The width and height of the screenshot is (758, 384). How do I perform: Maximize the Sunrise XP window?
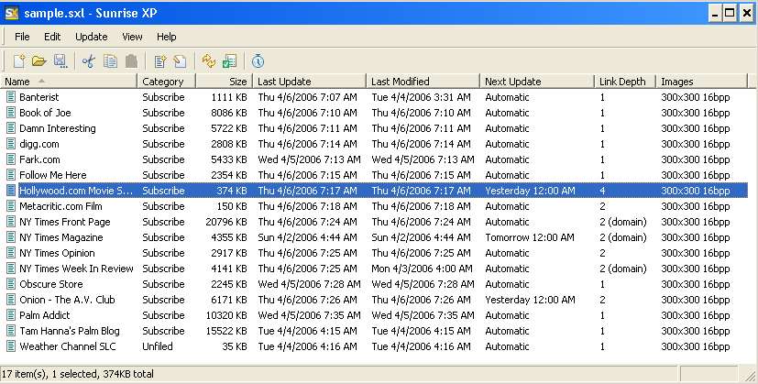(x=731, y=14)
